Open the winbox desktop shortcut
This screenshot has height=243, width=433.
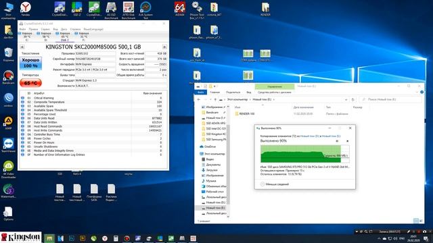tap(8, 100)
